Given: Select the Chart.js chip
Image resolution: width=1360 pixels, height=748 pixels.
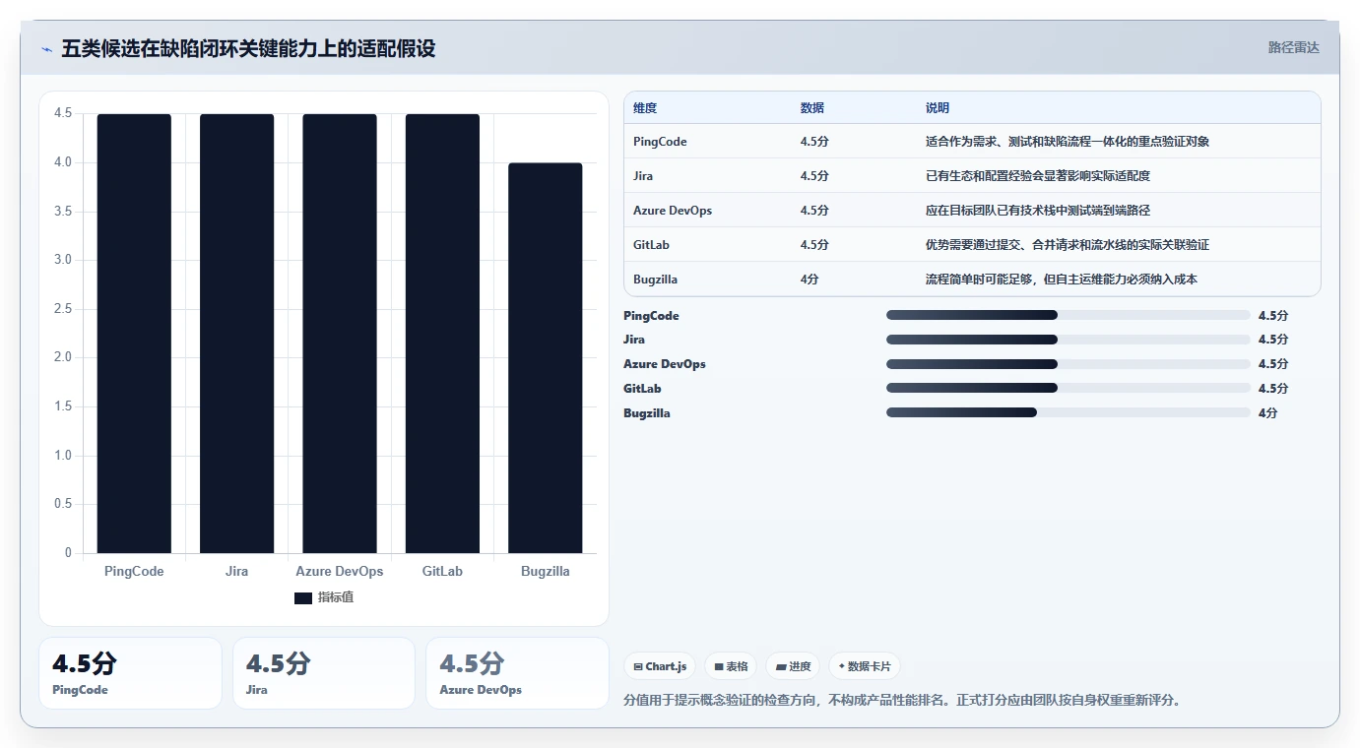Looking at the screenshot, I should (x=660, y=666).
